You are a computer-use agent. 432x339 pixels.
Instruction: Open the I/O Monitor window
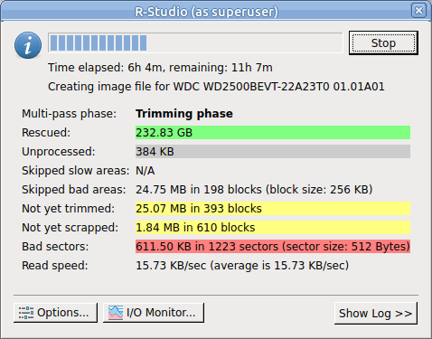pos(154,313)
